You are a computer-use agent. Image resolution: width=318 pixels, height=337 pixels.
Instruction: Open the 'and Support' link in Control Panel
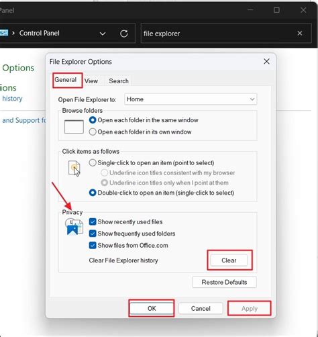(x=24, y=120)
